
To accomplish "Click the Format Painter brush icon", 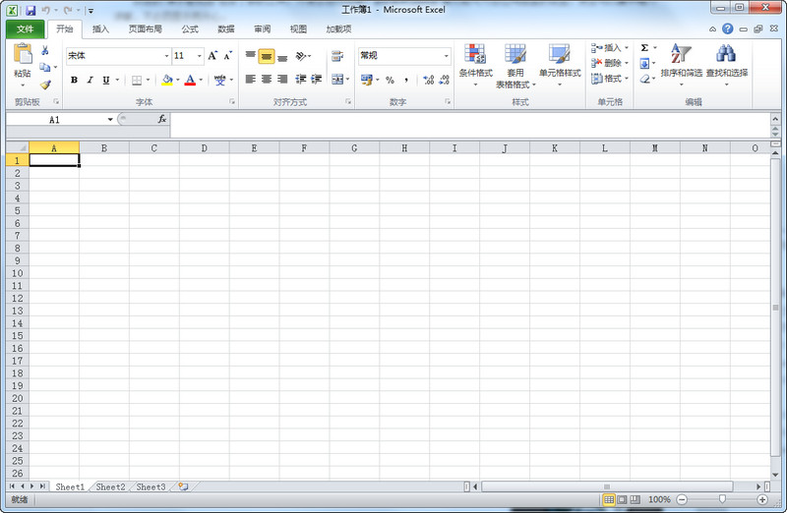I will (x=45, y=85).
